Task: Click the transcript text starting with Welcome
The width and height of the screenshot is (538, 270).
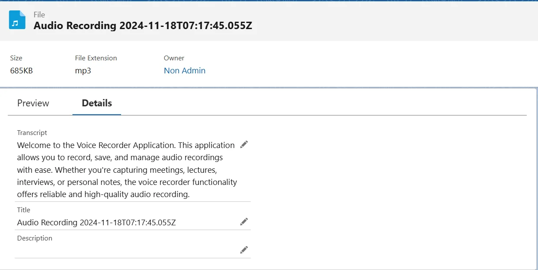Action: 127,170
